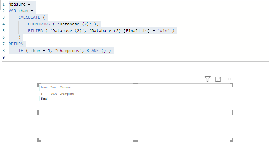The width and height of the screenshot is (269, 145).
Task: Click the Total row label
Action: [x=44, y=99]
